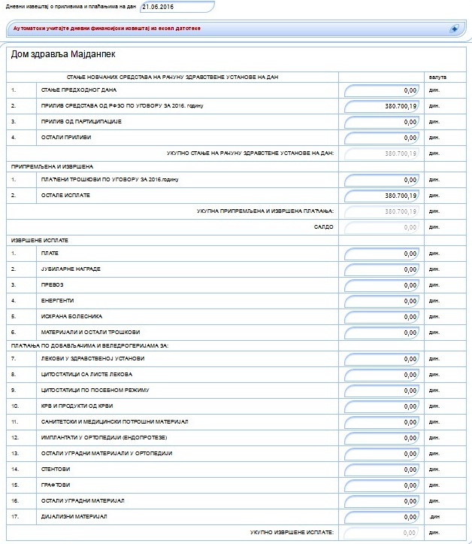Edit amount for ГРАФТОВИ
472x544 pixels.
pyautogui.click(x=382, y=485)
